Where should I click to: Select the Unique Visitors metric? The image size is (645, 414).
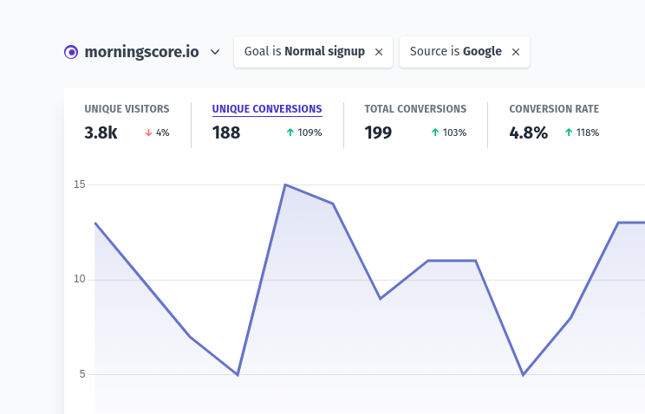tap(127, 109)
